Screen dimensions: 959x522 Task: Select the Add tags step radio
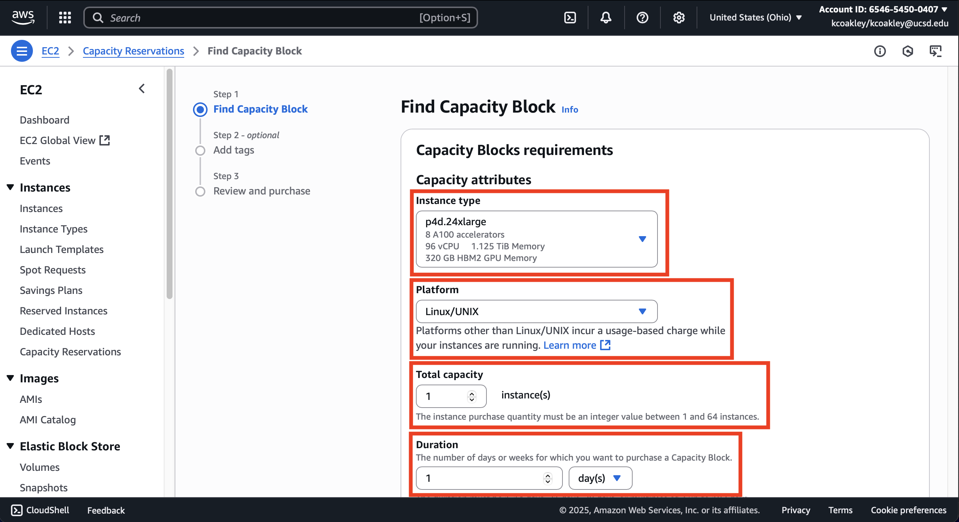pos(200,150)
